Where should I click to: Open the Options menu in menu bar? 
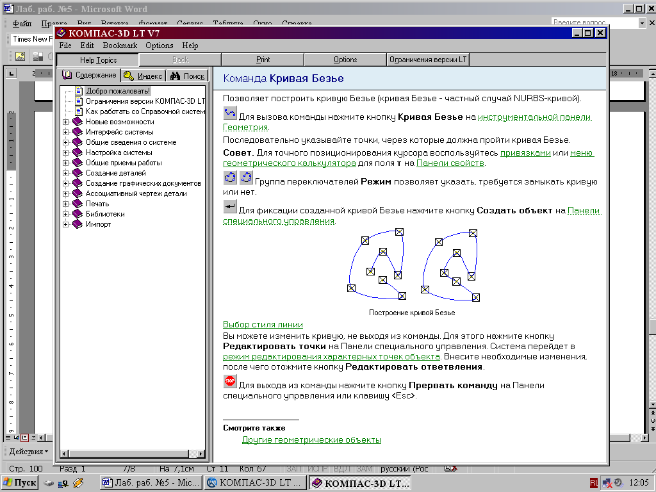tap(160, 45)
